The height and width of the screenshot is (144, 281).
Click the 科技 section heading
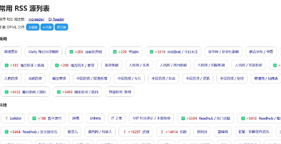(x=4, y=105)
